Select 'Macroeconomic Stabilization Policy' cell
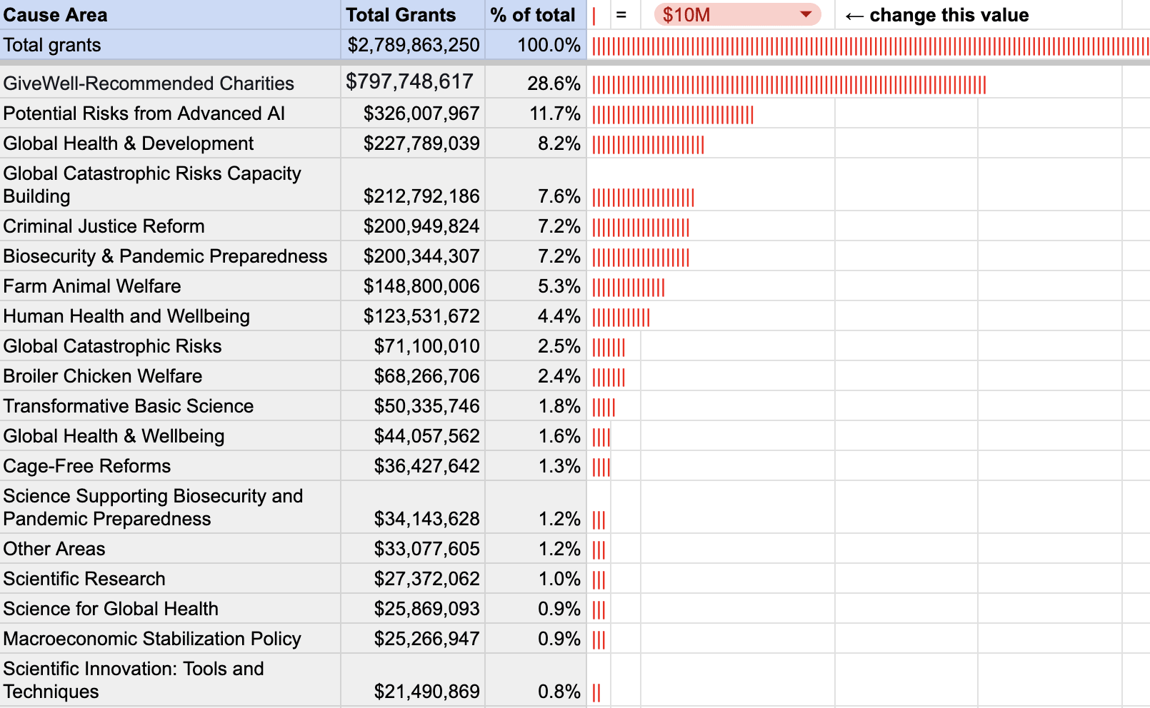Screen dimensions: 1150x708 click(x=170, y=639)
